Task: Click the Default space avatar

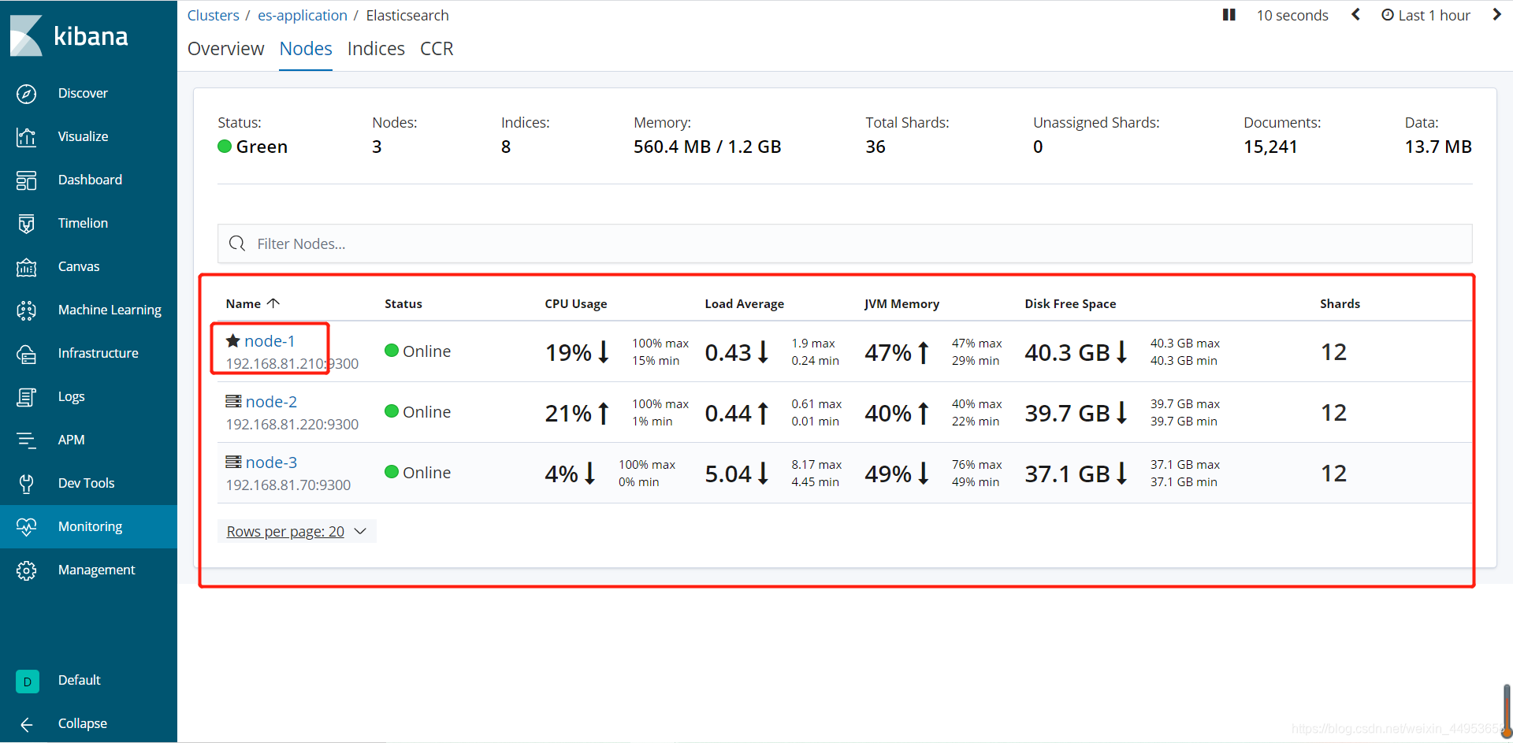Action: (x=27, y=681)
